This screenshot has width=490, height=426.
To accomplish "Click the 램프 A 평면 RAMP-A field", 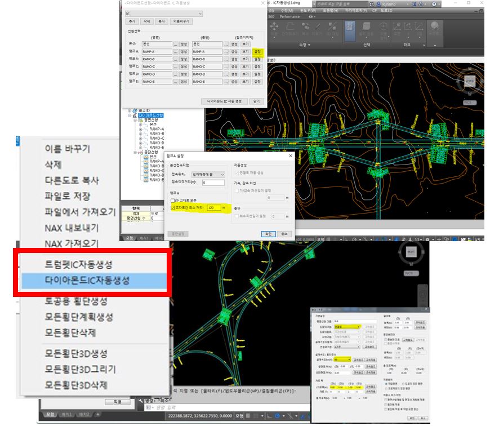I will pos(157,52).
